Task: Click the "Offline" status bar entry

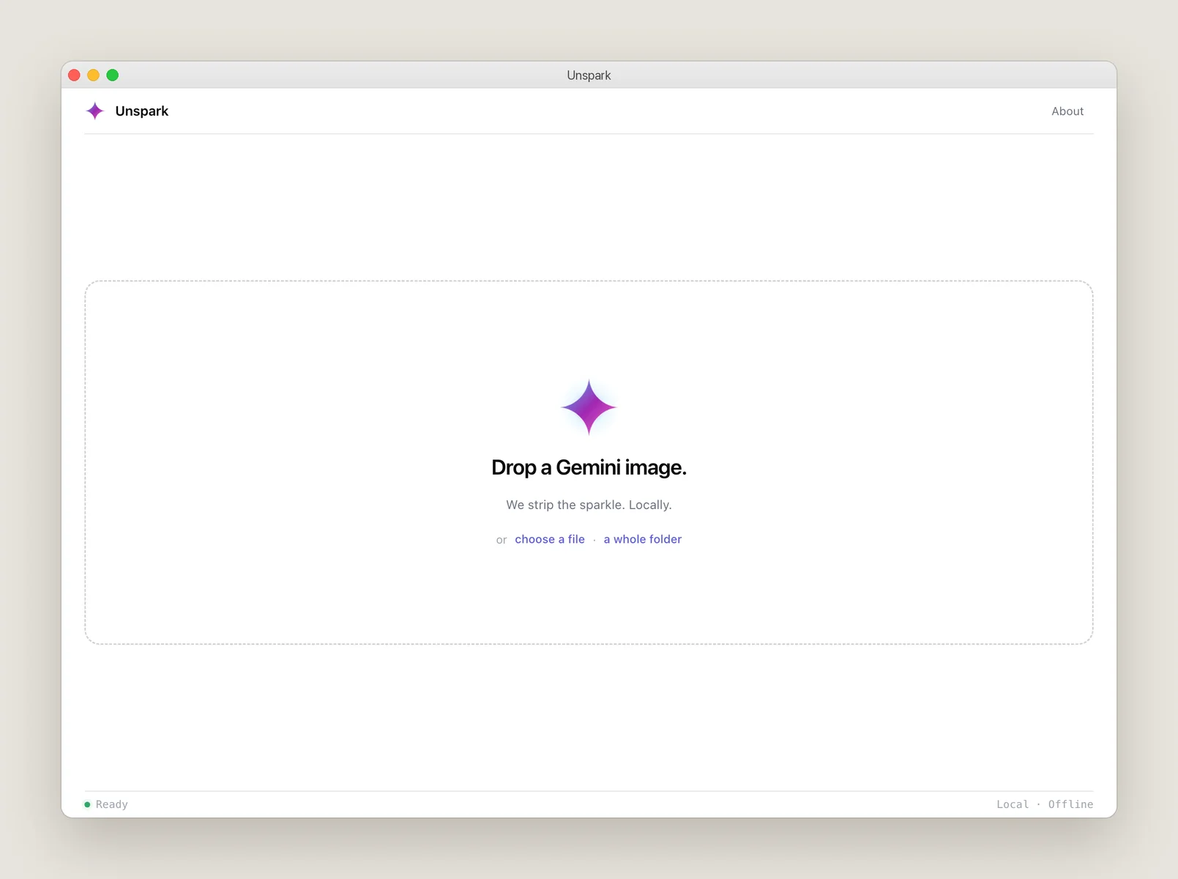Action: coord(1070,804)
